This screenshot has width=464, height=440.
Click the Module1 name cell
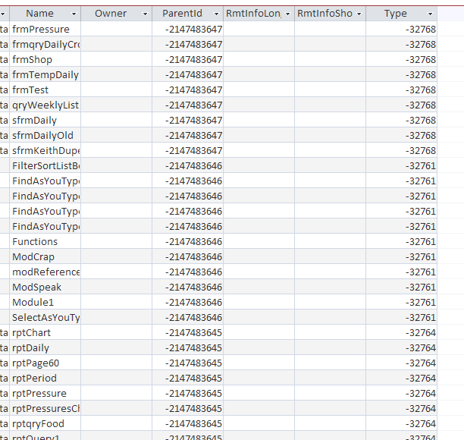tap(45, 303)
